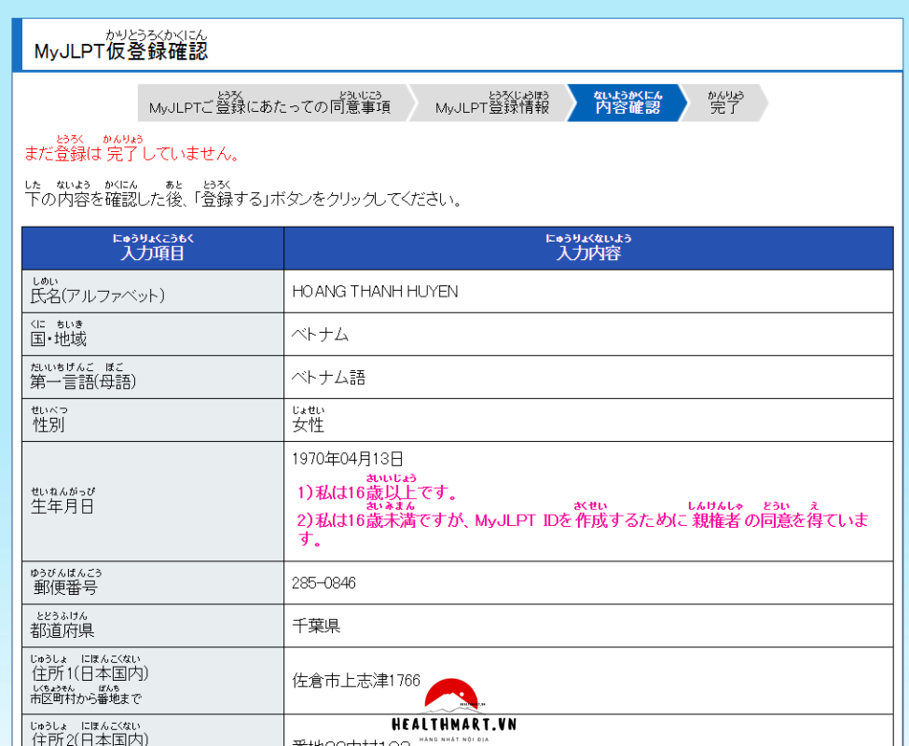This screenshot has height=746, width=909.
Task: Click the MyJLPTご登録にあたっての同意事項 step
Action: 272,104
